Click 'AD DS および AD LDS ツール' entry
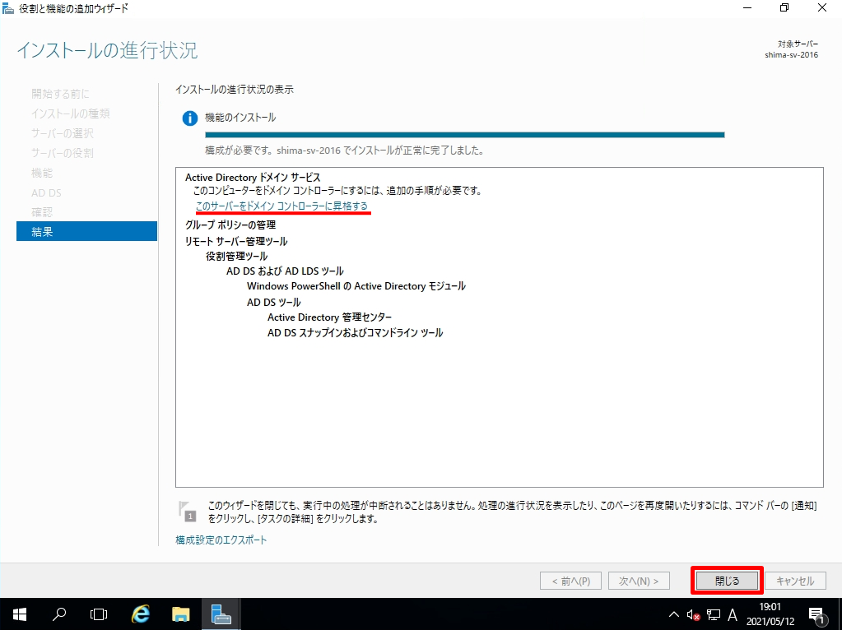The height and width of the screenshot is (630, 842). coord(285,271)
